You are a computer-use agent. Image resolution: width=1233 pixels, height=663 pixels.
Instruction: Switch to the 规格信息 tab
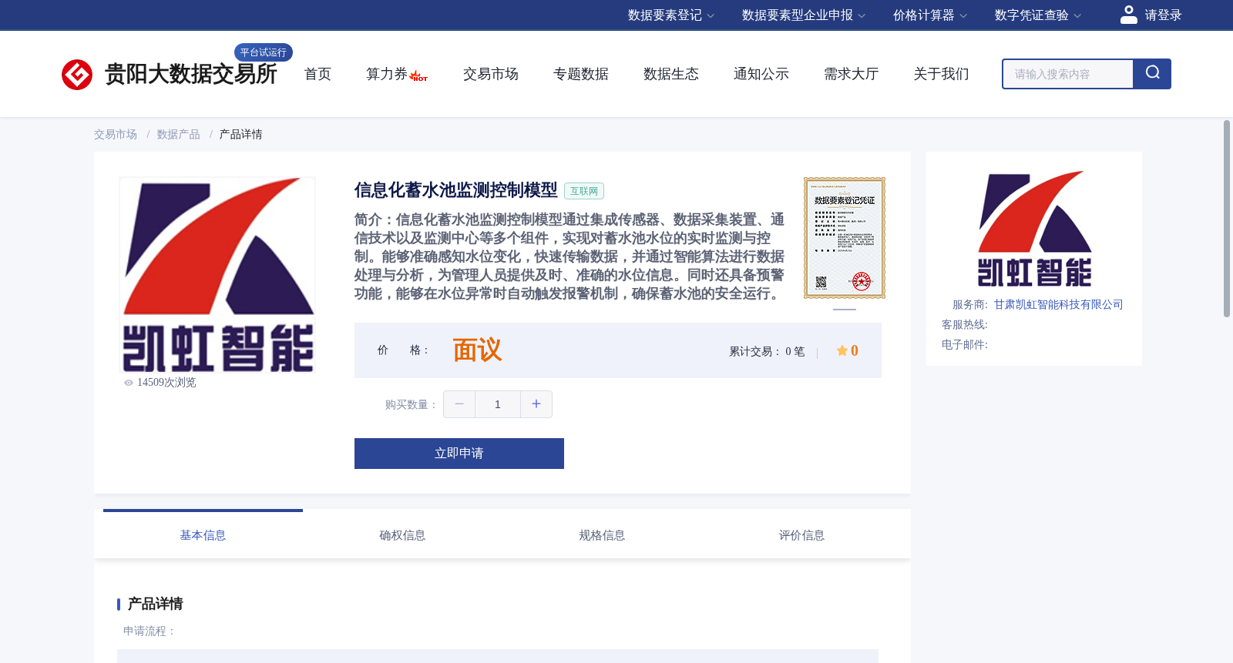pos(602,535)
